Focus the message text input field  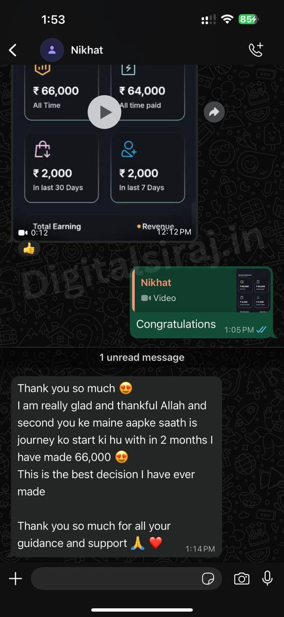pyautogui.click(x=126, y=578)
